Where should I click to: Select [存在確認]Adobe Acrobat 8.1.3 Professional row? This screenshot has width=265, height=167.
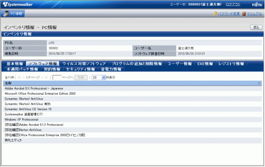click(x=132, y=125)
